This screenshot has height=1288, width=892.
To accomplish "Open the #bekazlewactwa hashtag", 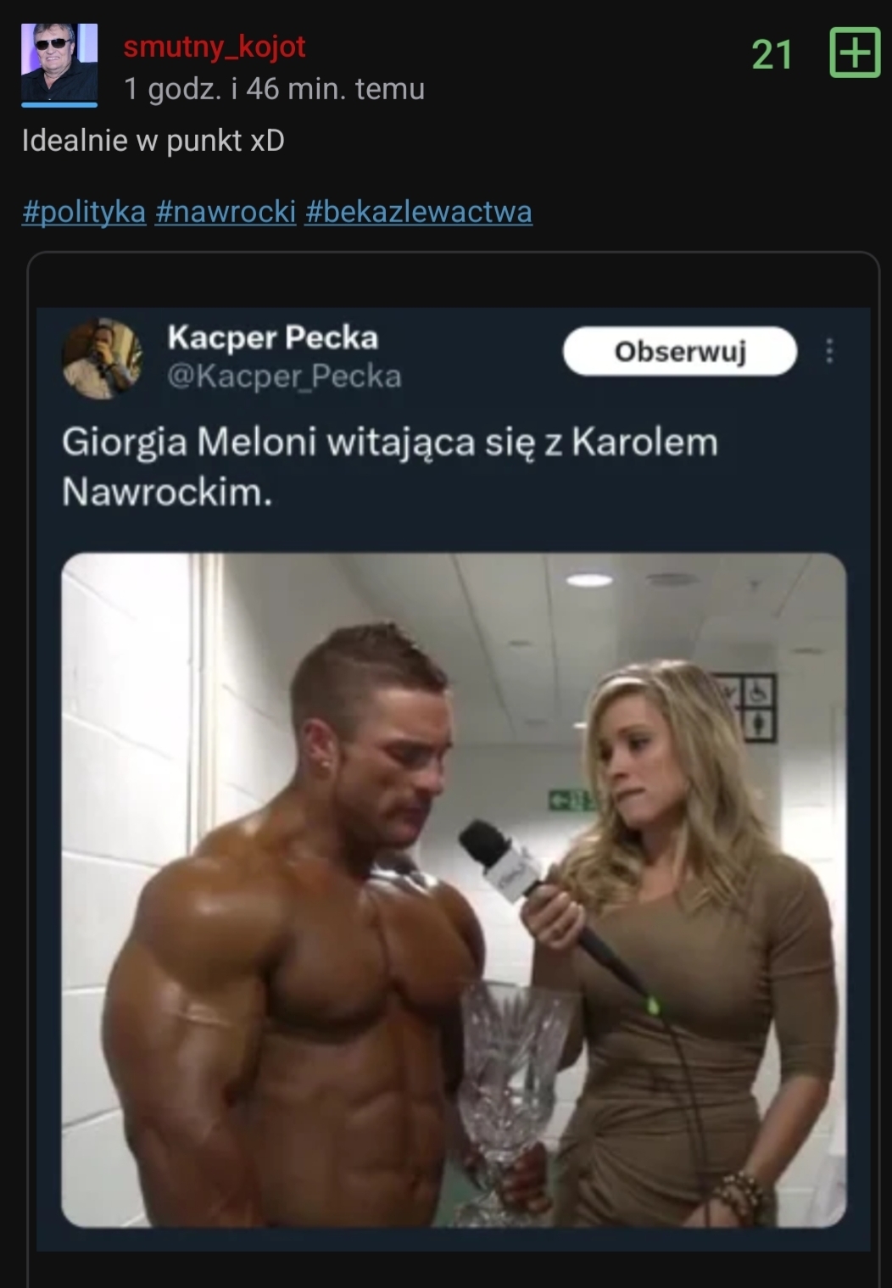I will [x=418, y=211].
